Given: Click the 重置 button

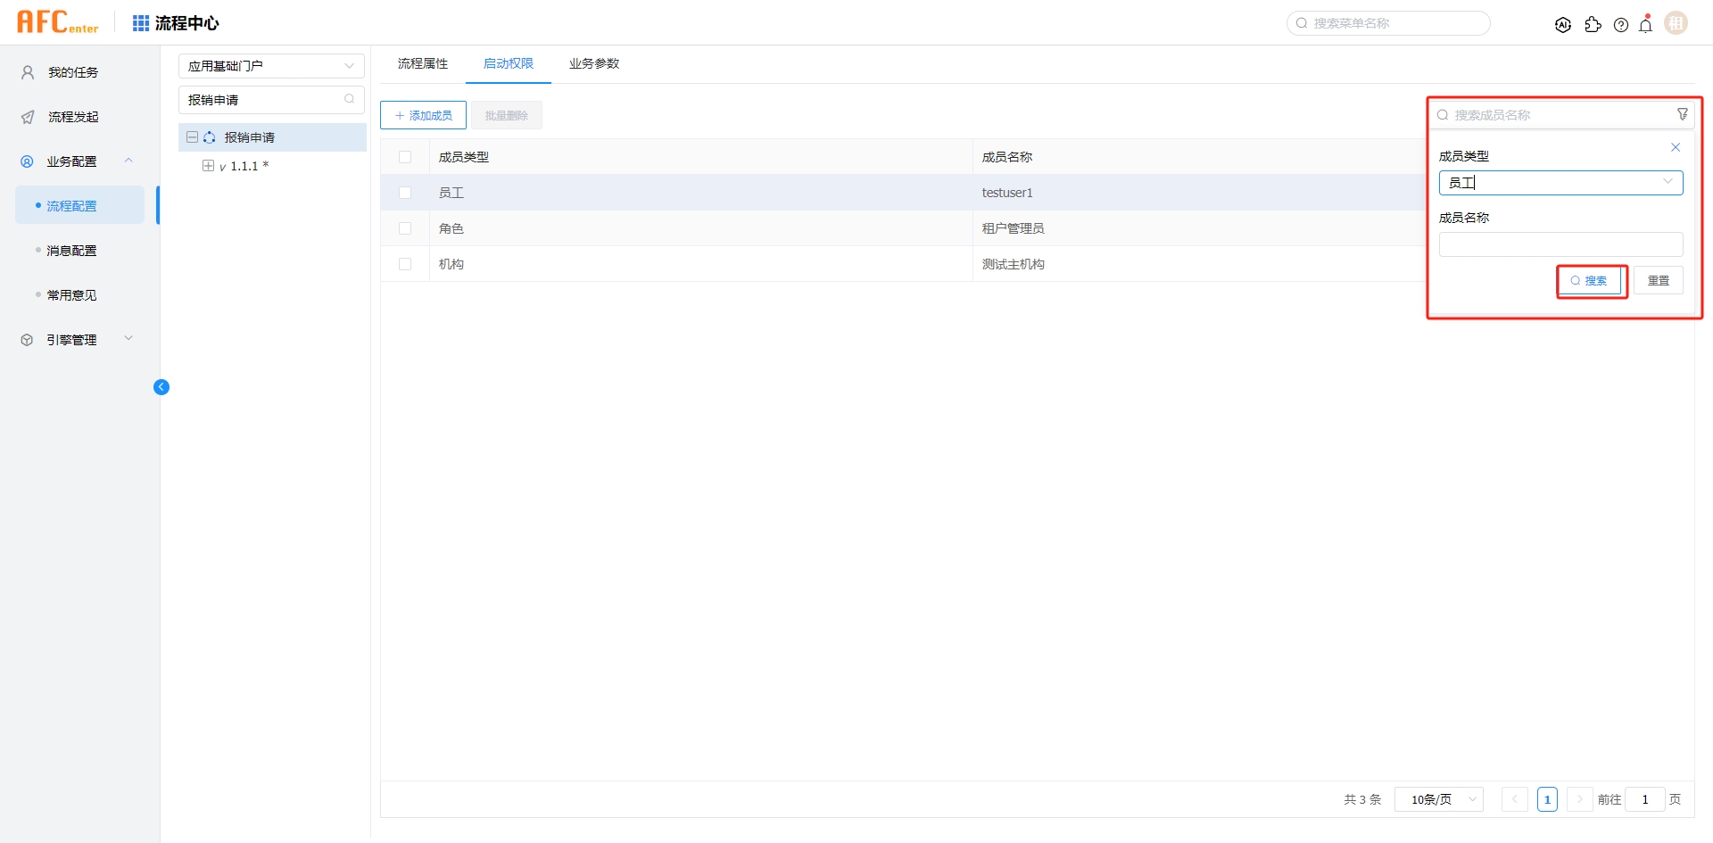Looking at the screenshot, I should coord(1658,281).
